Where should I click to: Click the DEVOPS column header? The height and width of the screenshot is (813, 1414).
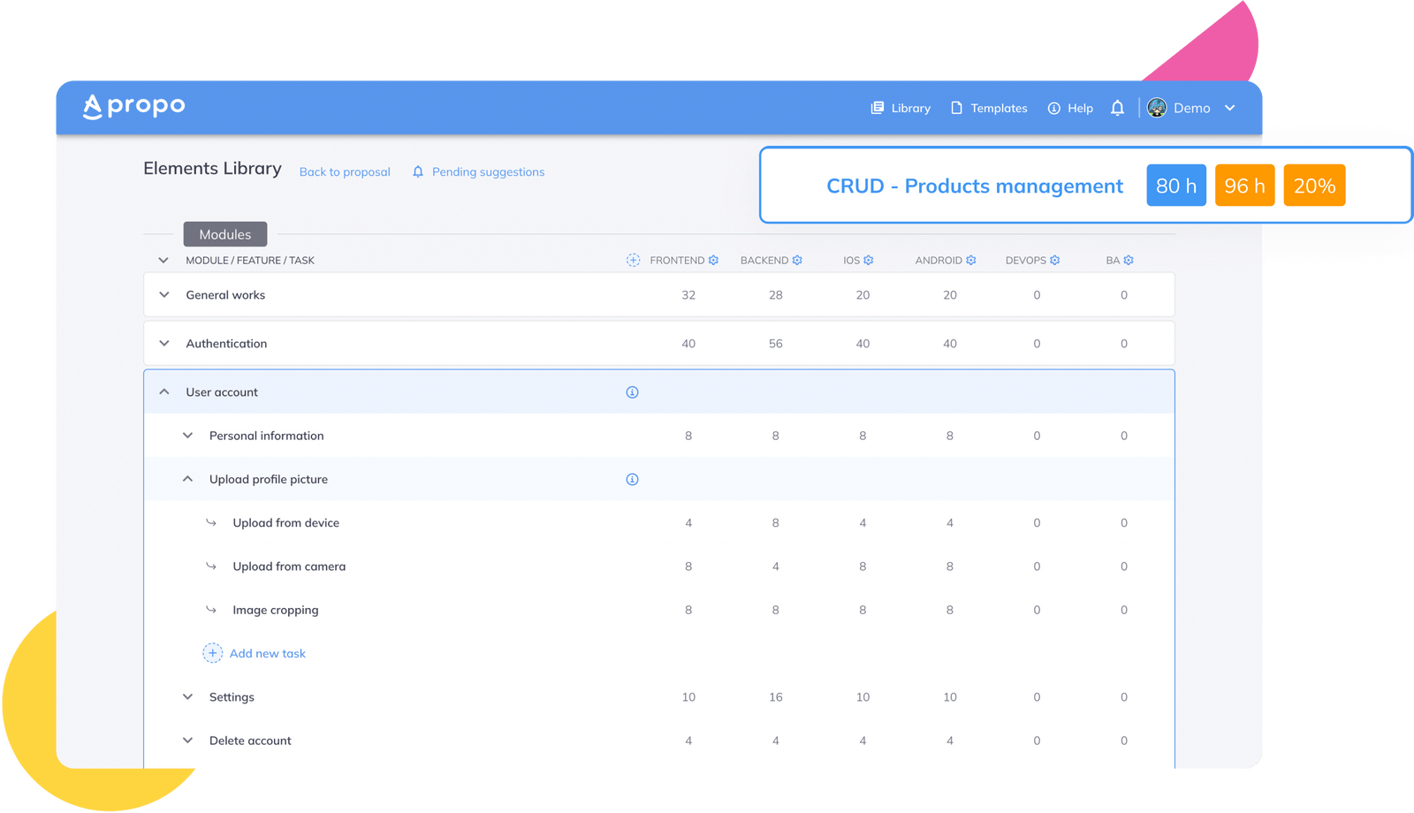coord(1026,260)
